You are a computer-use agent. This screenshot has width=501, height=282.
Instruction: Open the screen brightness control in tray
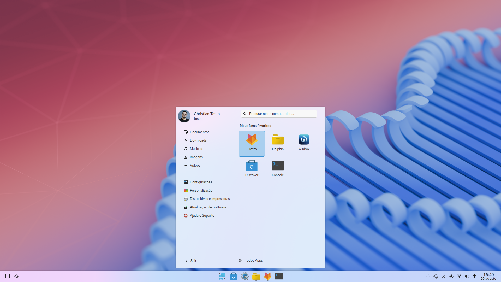pyautogui.click(x=436, y=276)
